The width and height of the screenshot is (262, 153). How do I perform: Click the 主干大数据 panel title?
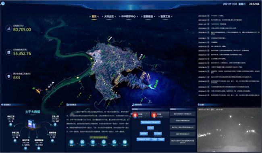33,112
